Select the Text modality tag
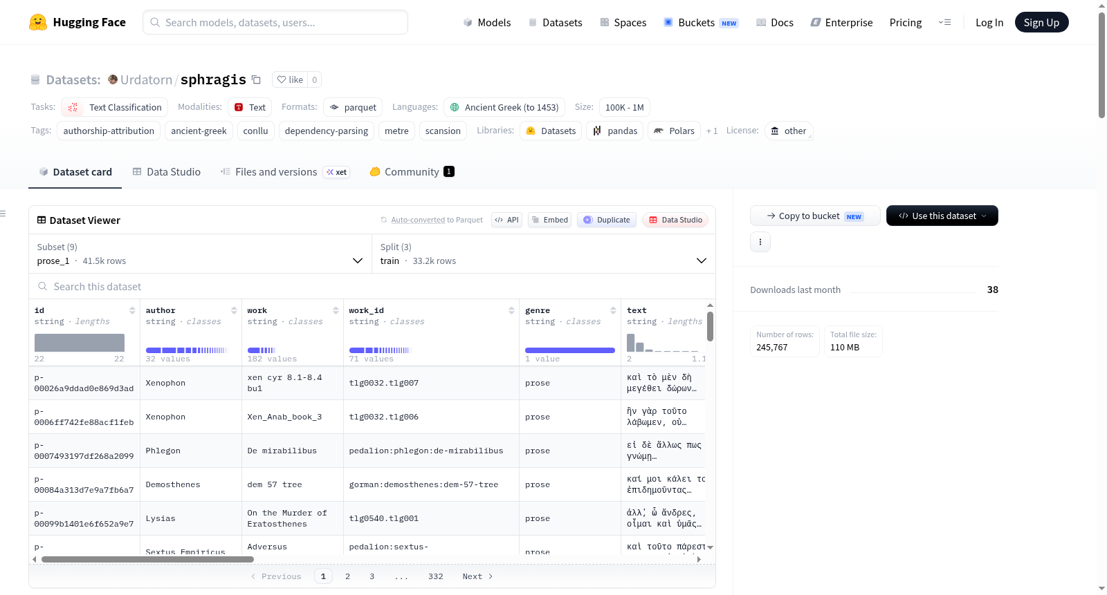This screenshot has height=595, width=1107. point(250,107)
